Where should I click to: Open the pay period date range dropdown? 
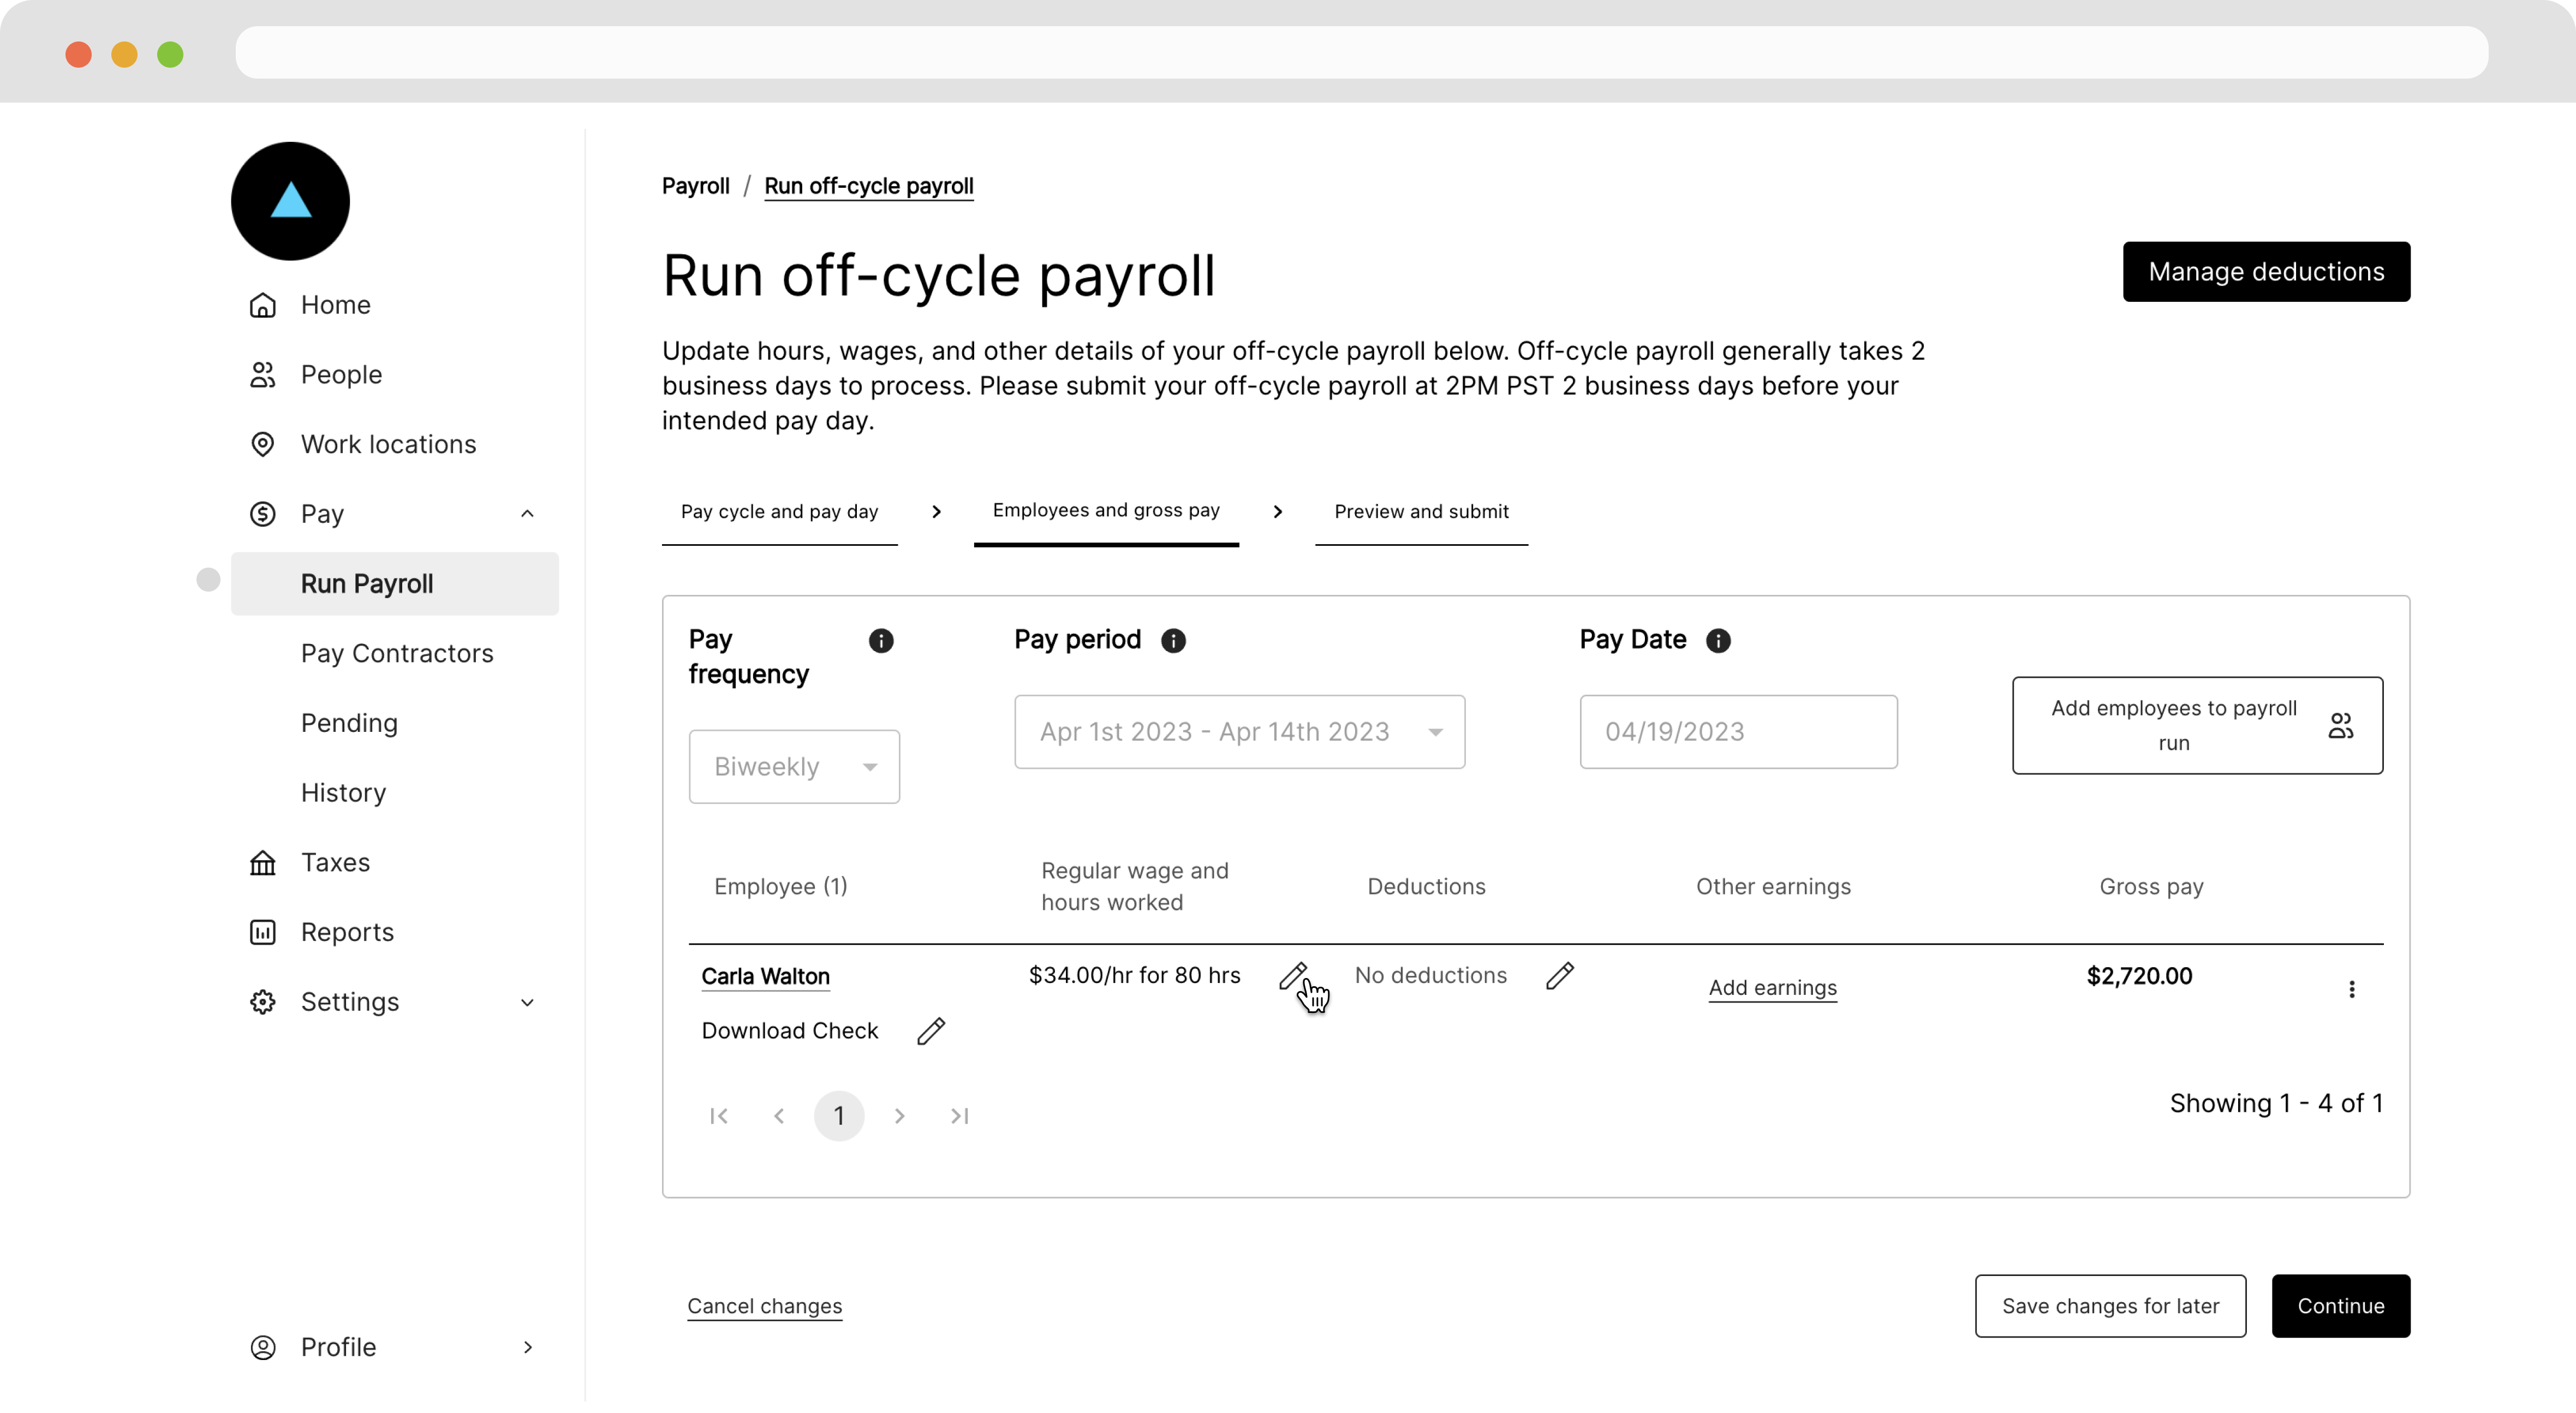(x=1240, y=732)
